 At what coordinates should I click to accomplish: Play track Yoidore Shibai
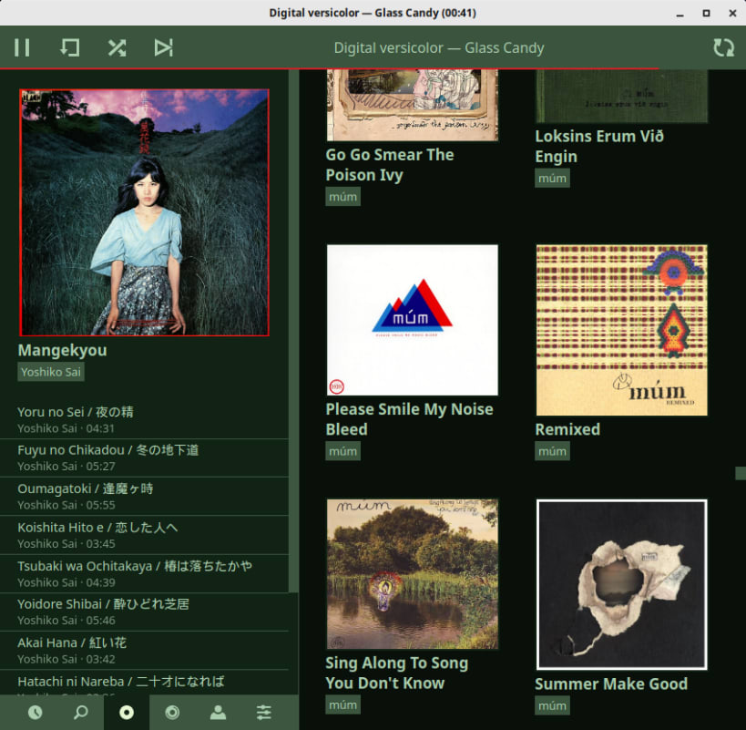[x=144, y=612]
